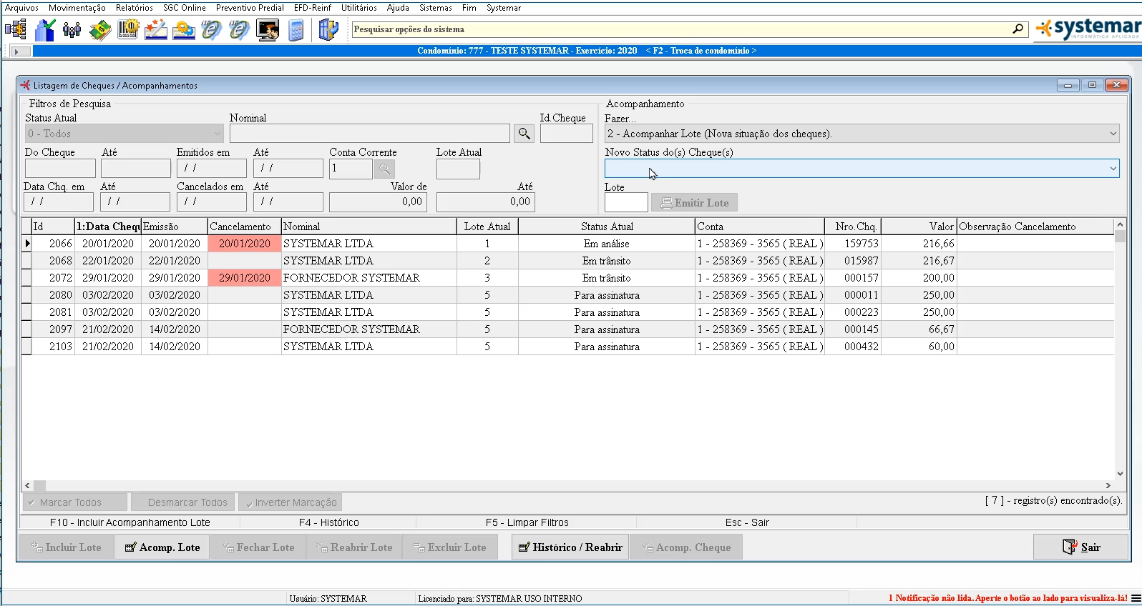Focus the system search options box

(680, 29)
